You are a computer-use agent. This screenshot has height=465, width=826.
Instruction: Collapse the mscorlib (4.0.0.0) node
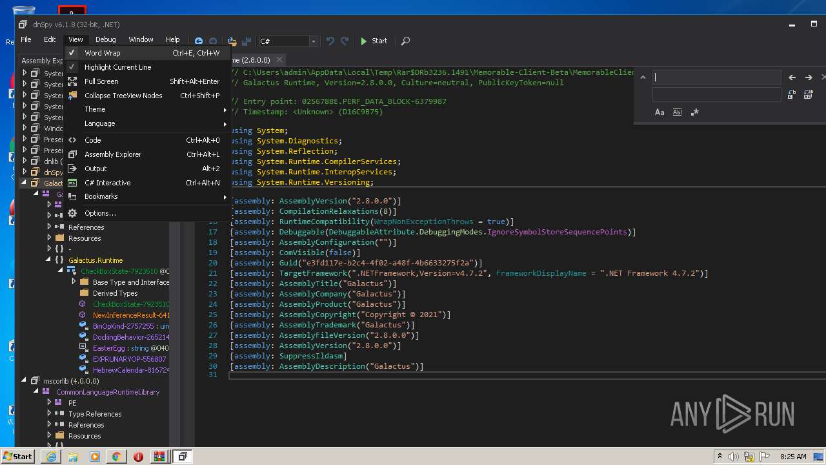click(x=24, y=380)
